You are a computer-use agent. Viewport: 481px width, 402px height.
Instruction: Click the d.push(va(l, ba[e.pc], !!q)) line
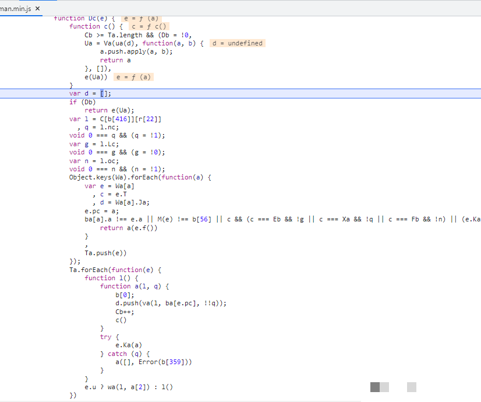click(x=171, y=303)
